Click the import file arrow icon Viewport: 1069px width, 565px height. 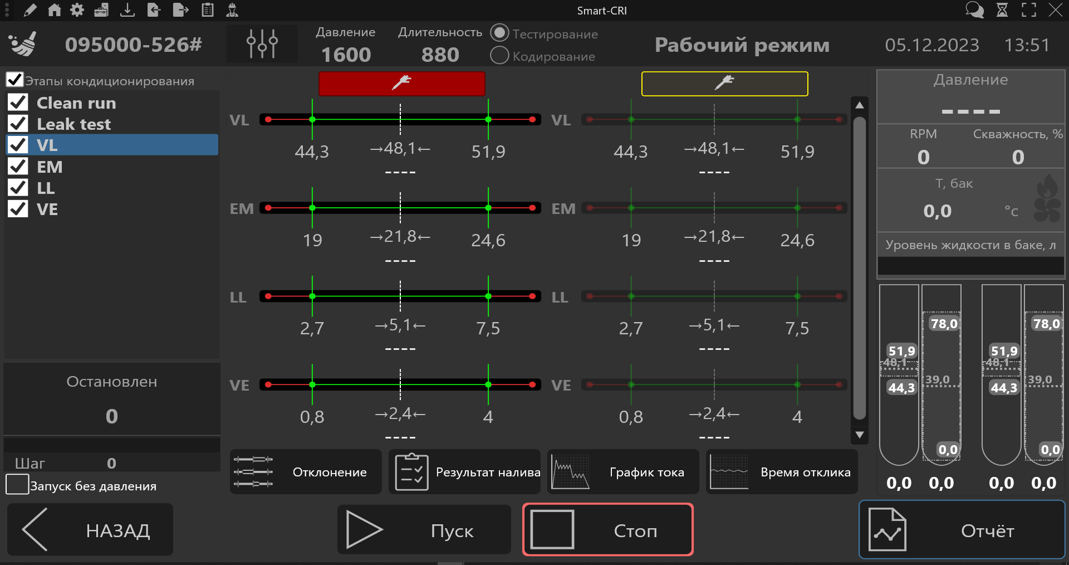pos(154,10)
